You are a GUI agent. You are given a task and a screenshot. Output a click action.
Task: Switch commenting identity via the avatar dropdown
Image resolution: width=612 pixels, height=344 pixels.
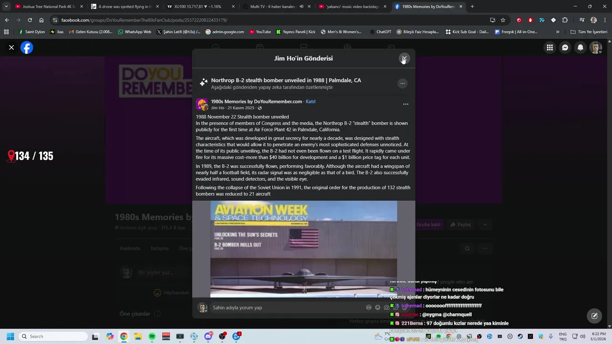coord(202,308)
